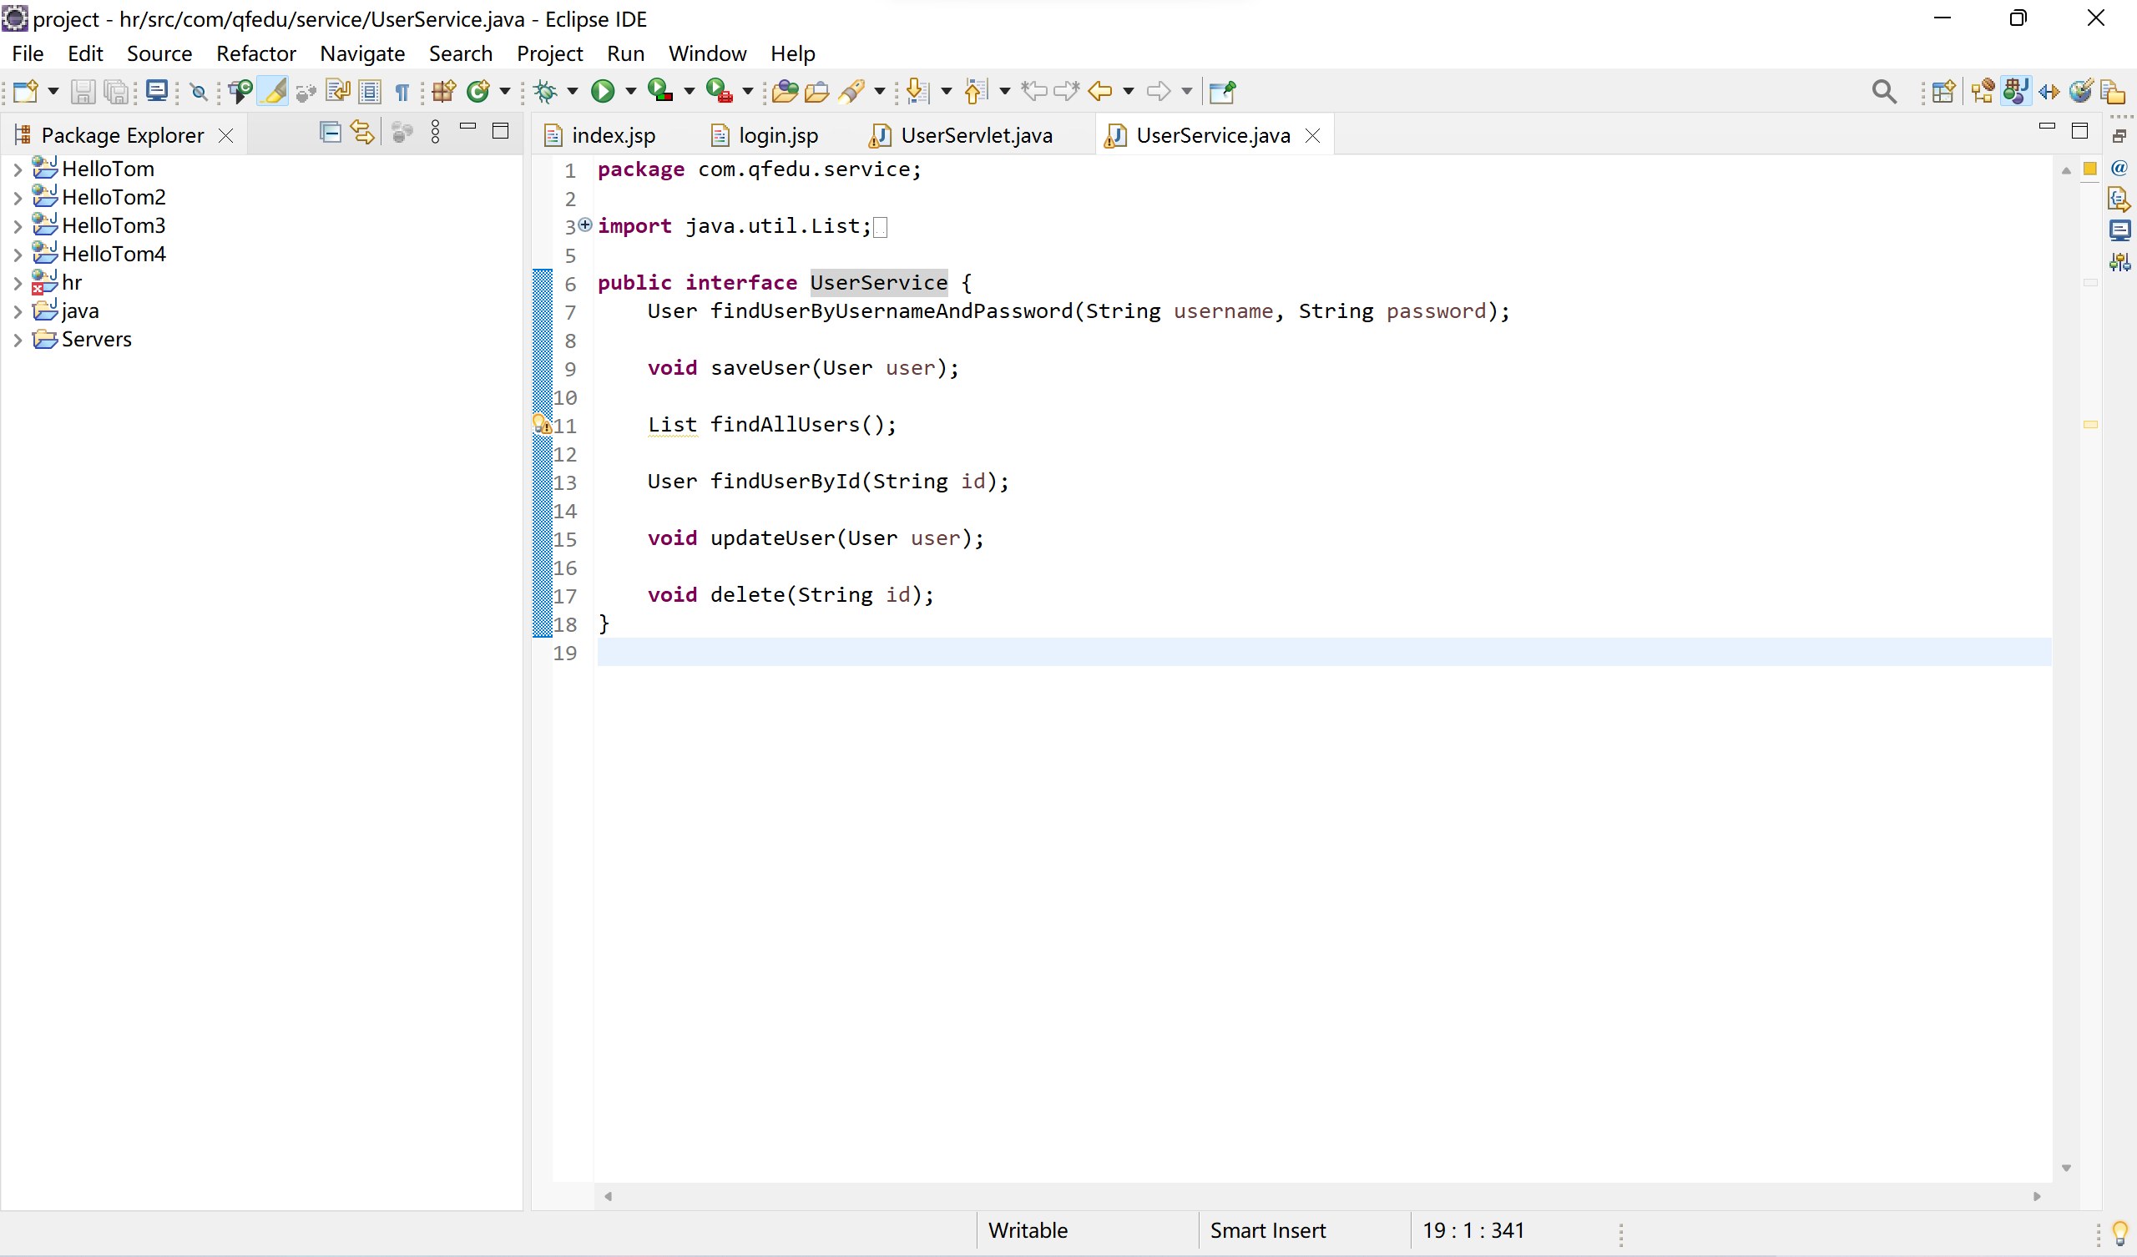The height and width of the screenshot is (1257, 2137).
Task: Select the Servers project
Action: [96, 339]
